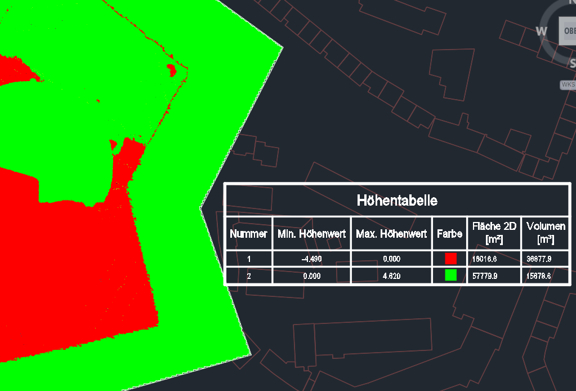This screenshot has height=391, width=576.
Task: Click the Fläche 2D [m²] column header
Action: coord(494,233)
